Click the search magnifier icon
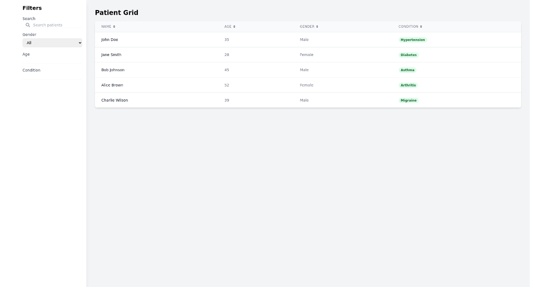The height and width of the screenshot is (287, 548). pos(27,25)
